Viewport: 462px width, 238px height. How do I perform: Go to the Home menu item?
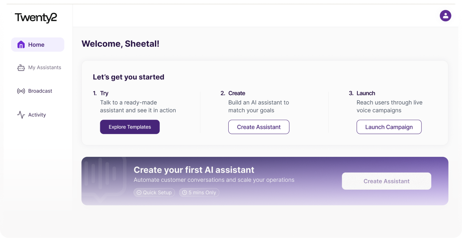click(x=36, y=45)
